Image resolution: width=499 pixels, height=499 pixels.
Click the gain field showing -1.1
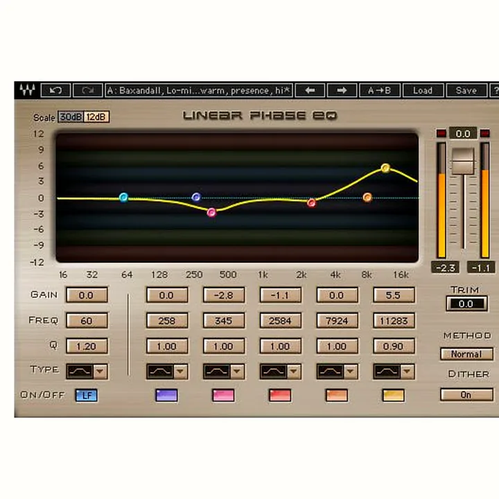pyautogui.click(x=281, y=295)
